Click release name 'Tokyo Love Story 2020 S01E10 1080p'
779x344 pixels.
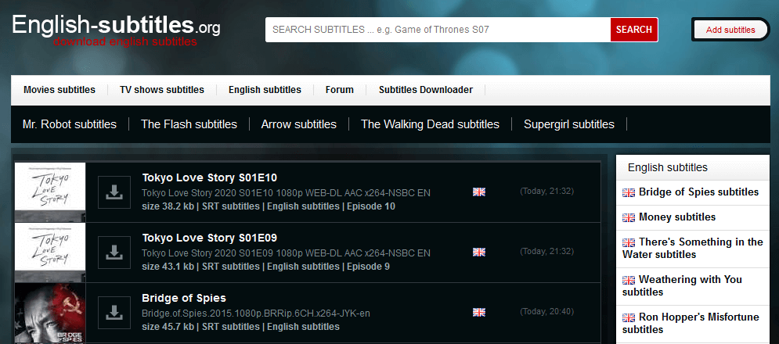pos(287,193)
